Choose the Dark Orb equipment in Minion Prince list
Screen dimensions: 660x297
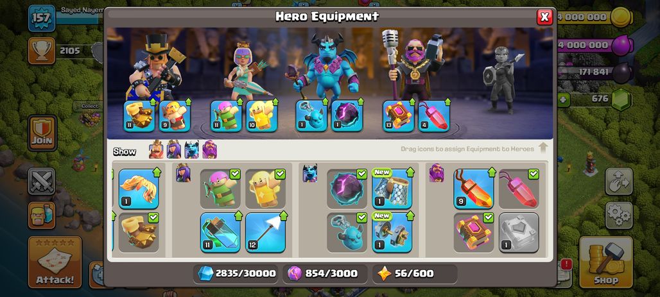(x=347, y=189)
